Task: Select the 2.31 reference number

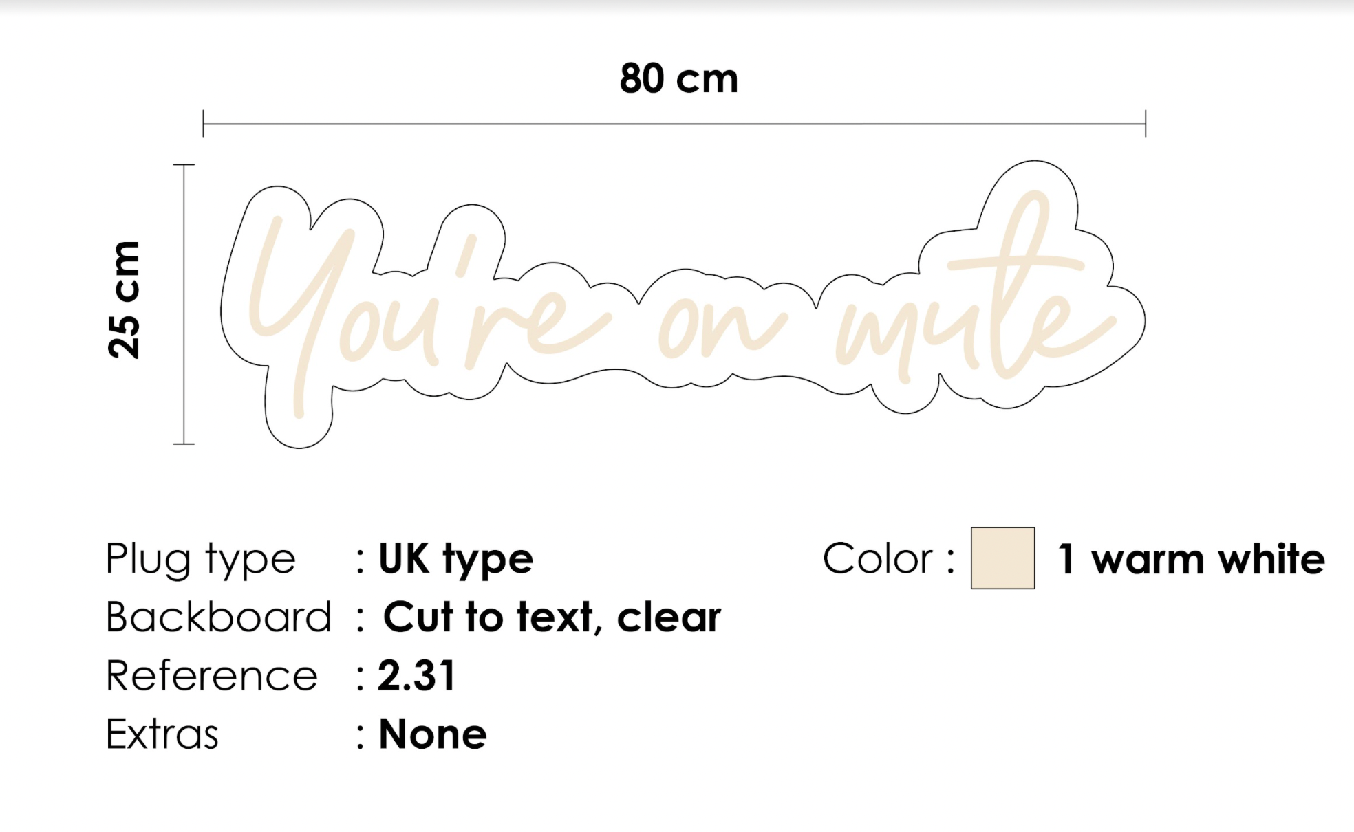Action: (416, 675)
